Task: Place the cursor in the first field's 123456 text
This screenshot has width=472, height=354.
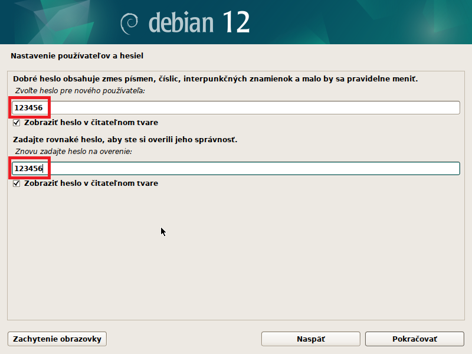Action: 28,107
